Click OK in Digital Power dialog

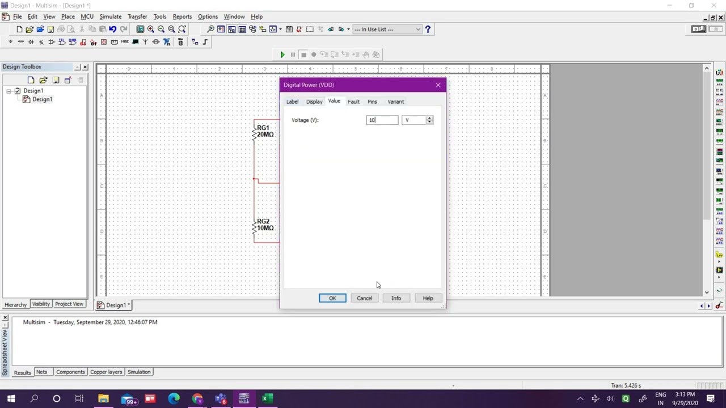(332, 298)
